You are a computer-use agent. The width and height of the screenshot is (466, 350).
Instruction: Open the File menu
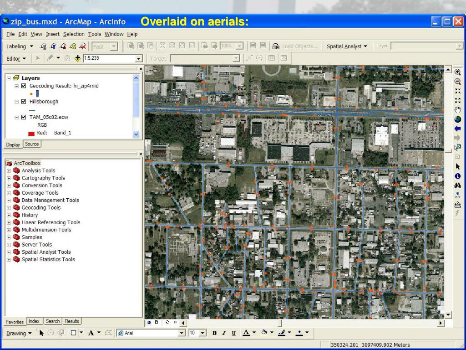pyautogui.click(x=10, y=34)
